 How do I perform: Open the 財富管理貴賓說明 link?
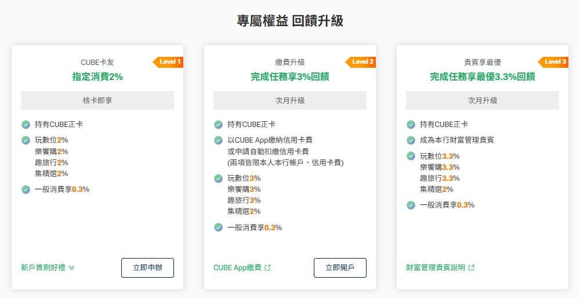point(436,268)
